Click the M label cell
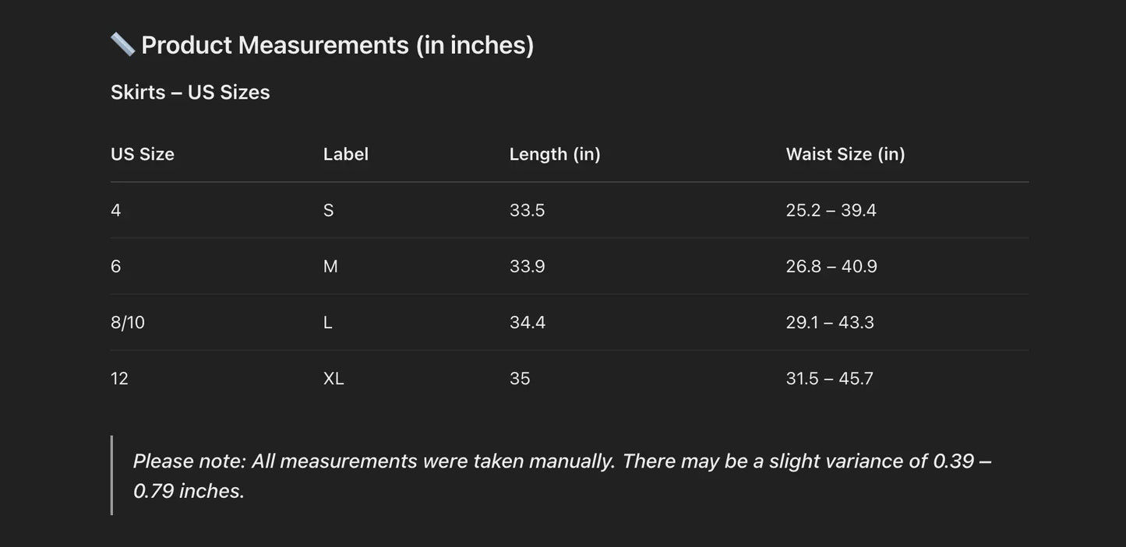The image size is (1126, 547). (330, 266)
